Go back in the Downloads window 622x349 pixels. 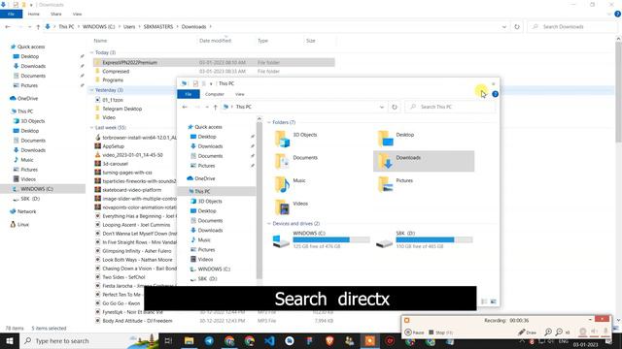[8, 27]
